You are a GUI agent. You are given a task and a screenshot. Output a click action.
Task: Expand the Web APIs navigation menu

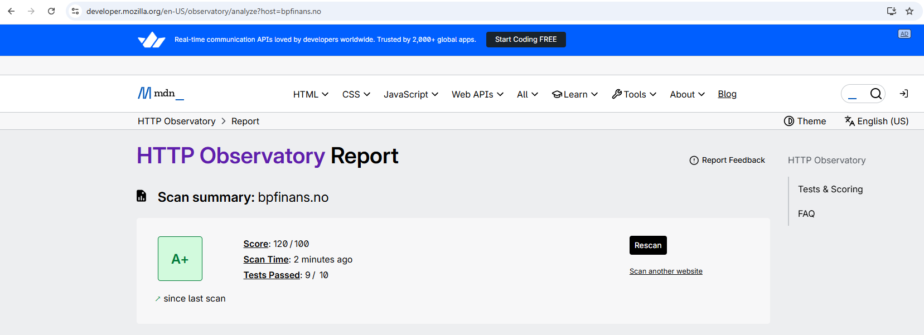[477, 94]
